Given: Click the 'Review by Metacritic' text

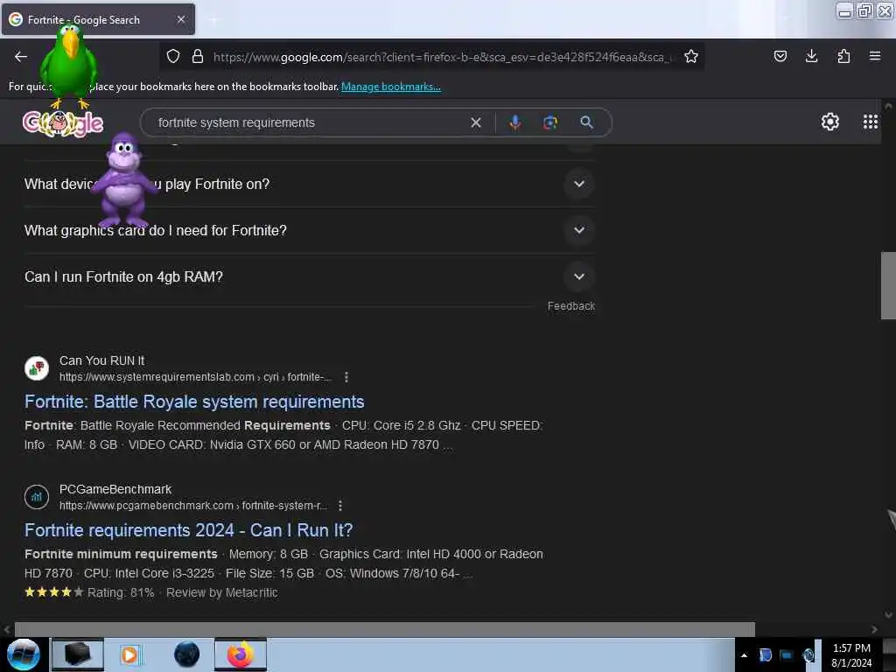Looking at the screenshot, I should click(221, 593).
